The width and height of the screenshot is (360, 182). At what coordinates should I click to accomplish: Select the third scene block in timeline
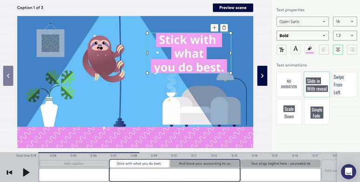click(x=280, y=175)
